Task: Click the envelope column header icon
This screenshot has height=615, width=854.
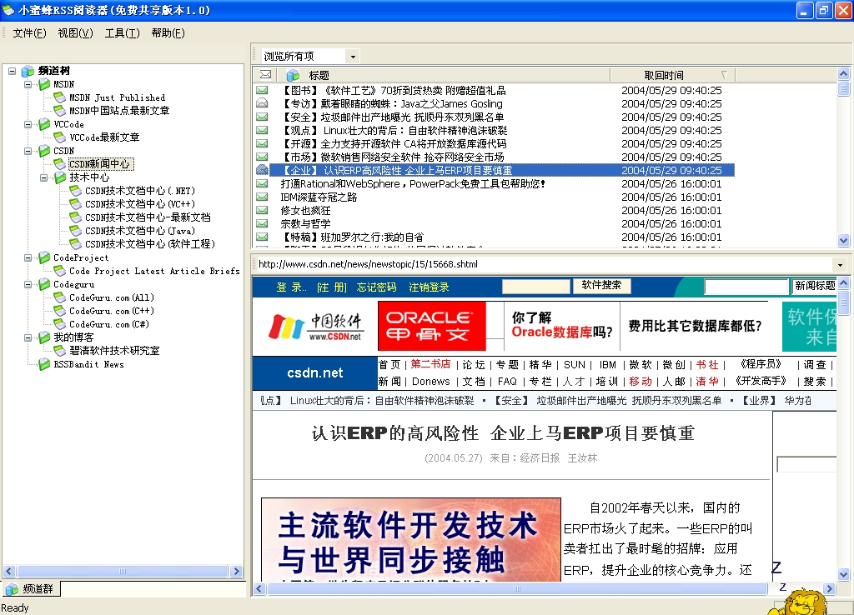Action: pos(266,74)
